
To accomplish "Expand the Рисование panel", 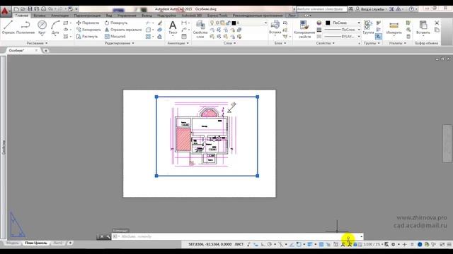I will [37, 43].
